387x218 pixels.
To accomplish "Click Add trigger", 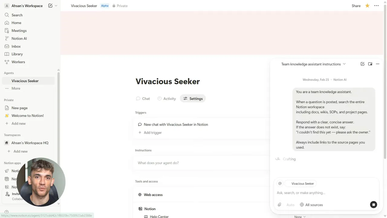I will click(150, 133).
